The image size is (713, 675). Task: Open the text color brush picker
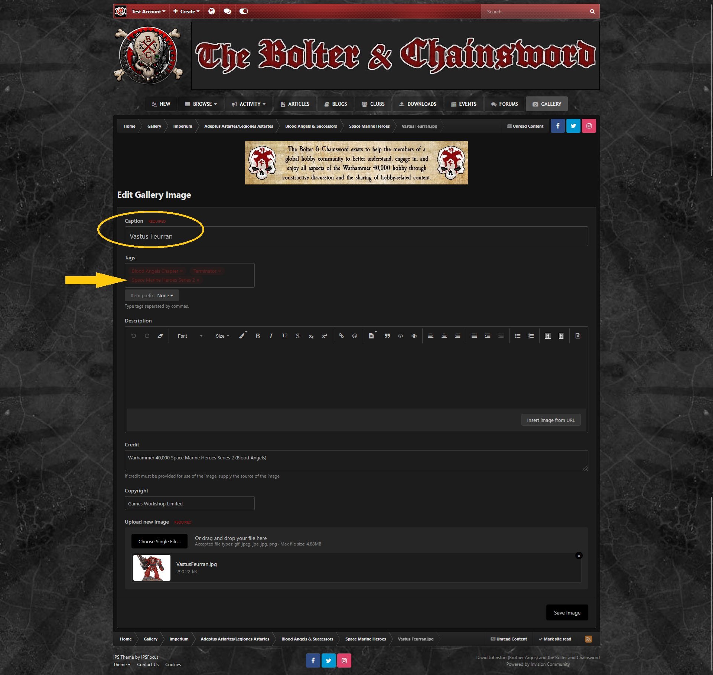tap(242, 336)
